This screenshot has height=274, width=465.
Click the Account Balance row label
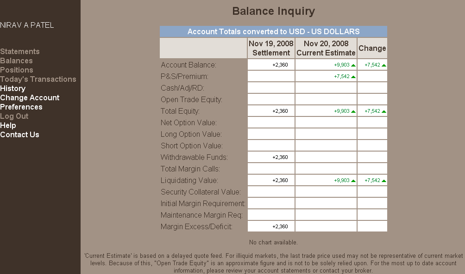tap(189, 65)
